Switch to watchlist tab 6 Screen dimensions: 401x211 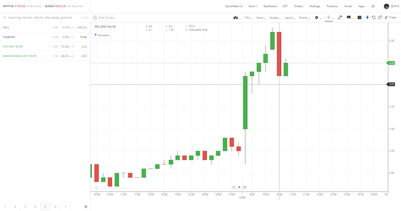[55, 207]
